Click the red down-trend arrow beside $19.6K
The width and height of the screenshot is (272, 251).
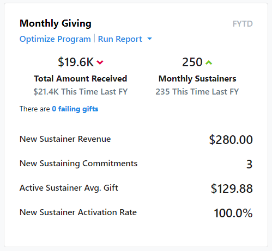click(100, 62)
